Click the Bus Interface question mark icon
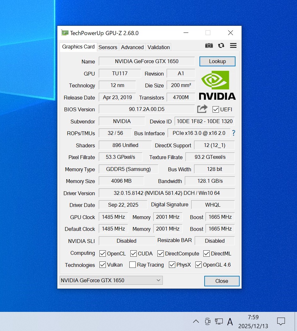This screenshot has height=331, width=297. pos(234,133)
